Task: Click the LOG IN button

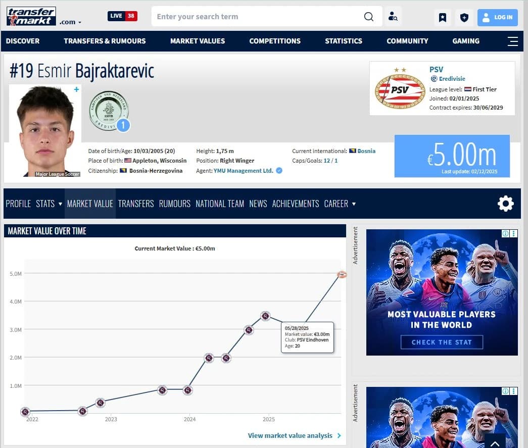Action: pos(497,17)
